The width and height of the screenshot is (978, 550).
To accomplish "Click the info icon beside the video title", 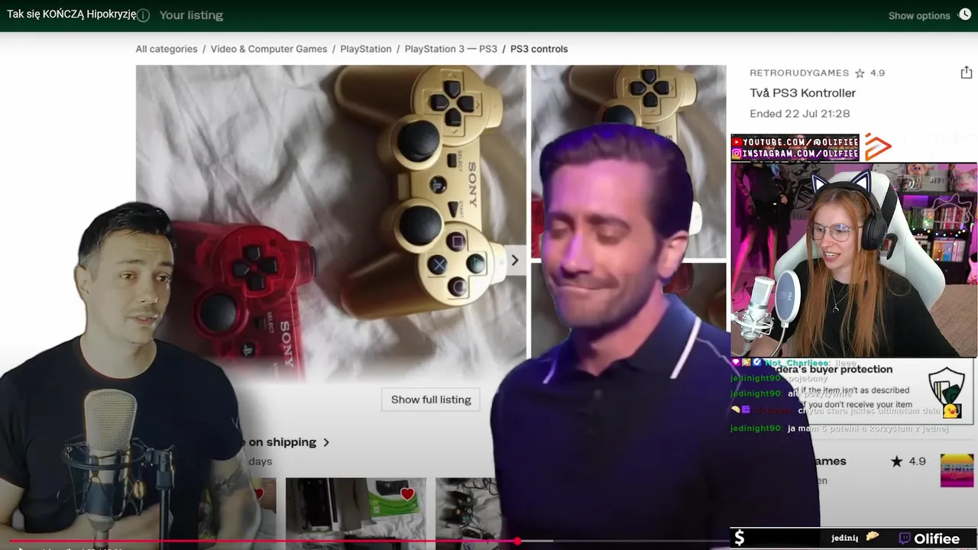I will (x=143, y=15).
